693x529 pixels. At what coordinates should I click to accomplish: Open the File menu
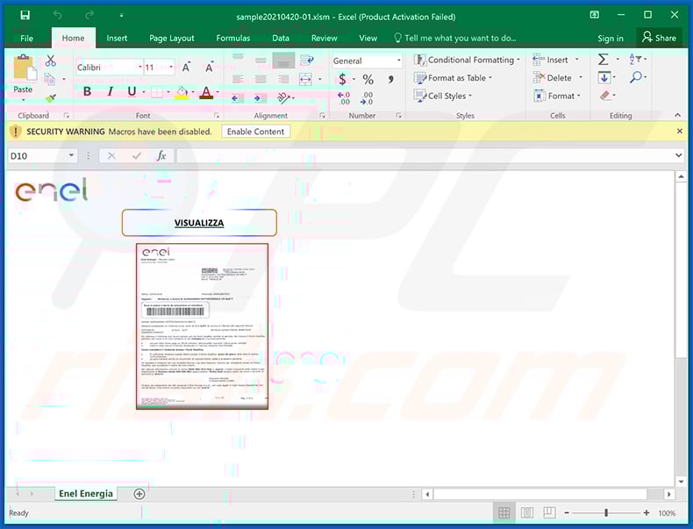coord(26,38)
